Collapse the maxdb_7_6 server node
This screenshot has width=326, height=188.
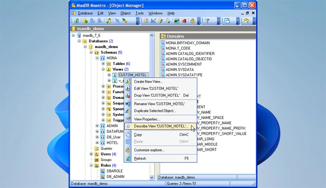(x=73, y=35)
